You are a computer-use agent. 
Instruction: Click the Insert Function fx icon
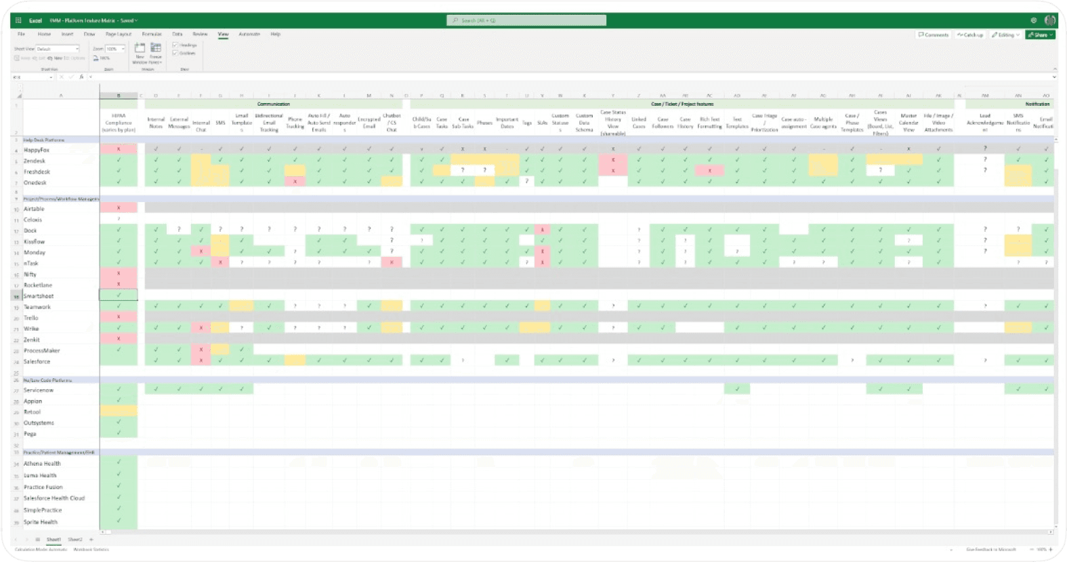coord(81,77)
